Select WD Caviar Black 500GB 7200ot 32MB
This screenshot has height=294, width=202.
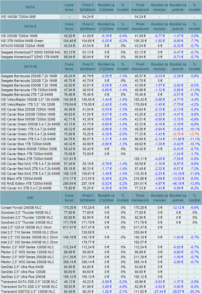(29, 149)
